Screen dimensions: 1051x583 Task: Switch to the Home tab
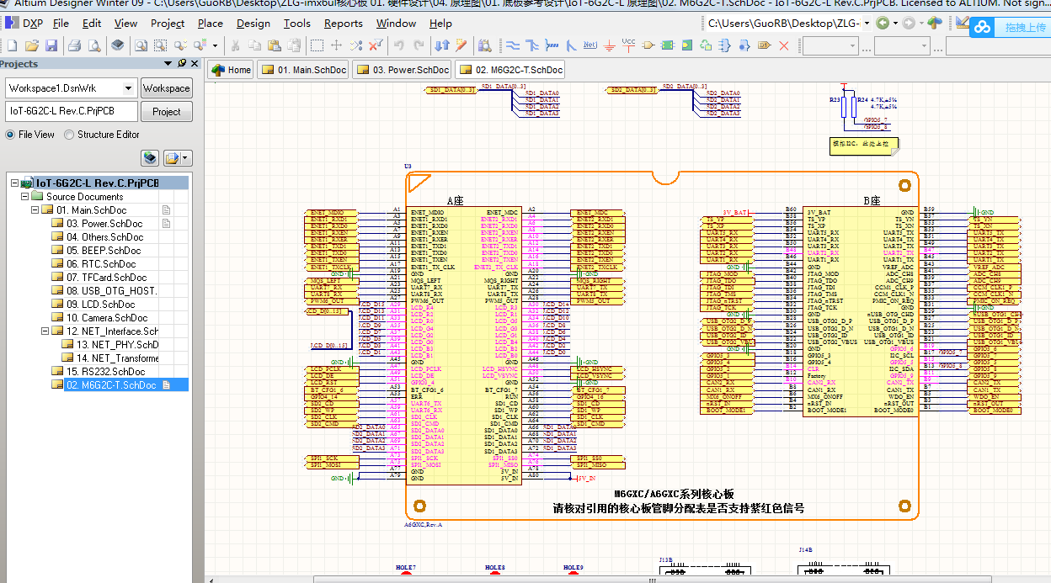(231, 70)
